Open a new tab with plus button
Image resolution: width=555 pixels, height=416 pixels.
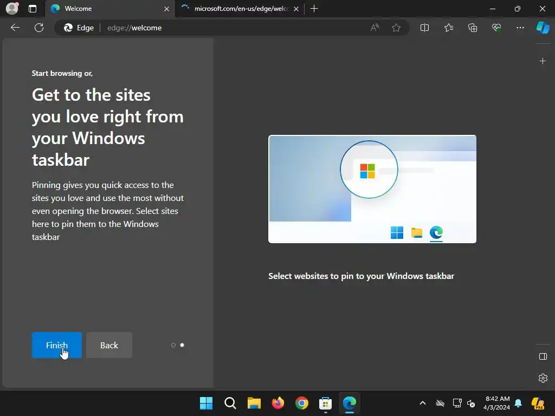pyautogui.click(x=314, y=9)
